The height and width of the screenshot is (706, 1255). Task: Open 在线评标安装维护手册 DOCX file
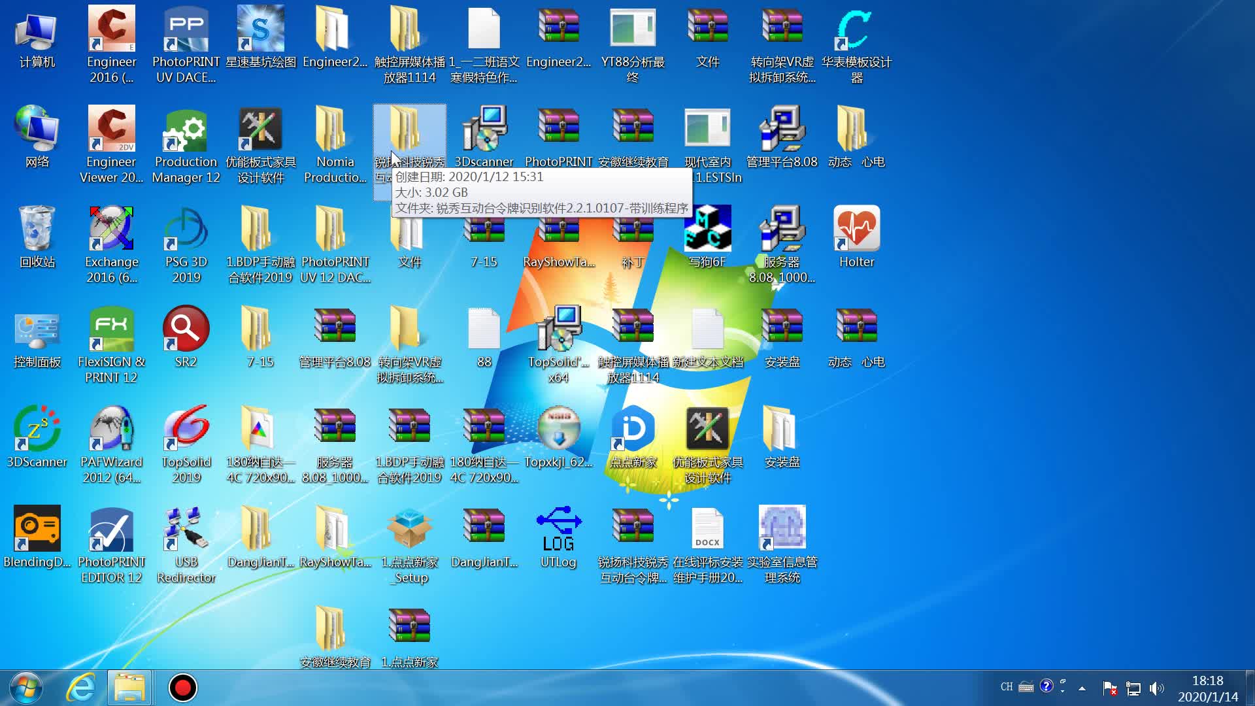pyautogui.click(x=707, y=545)
